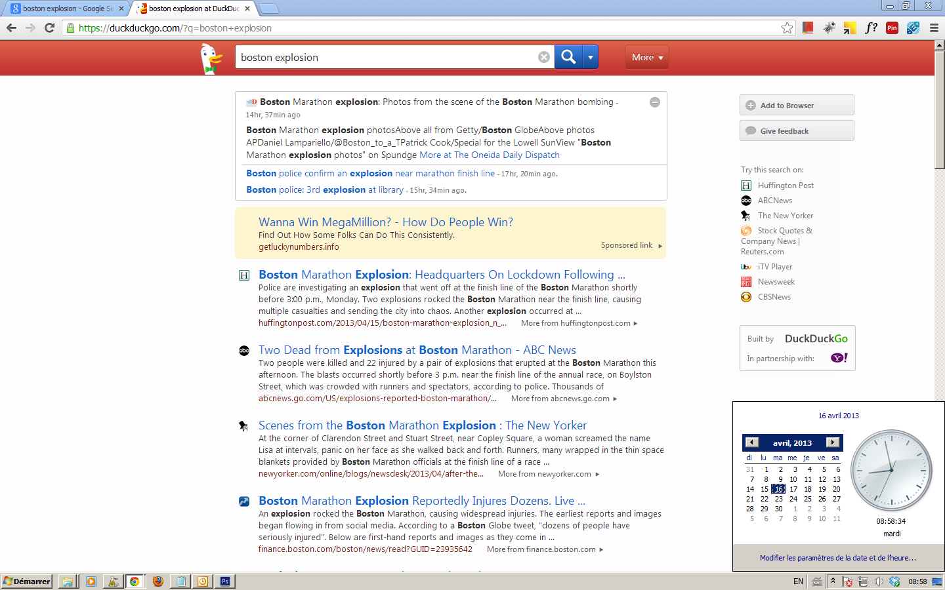Click the red Pin extension button
This screenshot has height=590, width=945.
[x=892, y=28]
